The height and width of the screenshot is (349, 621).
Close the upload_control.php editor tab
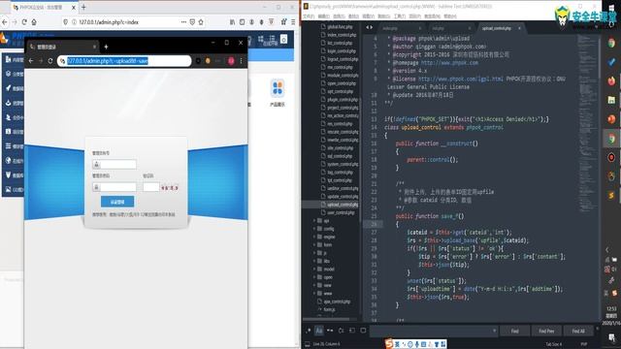pyautogui.click(x=519, y=28)
